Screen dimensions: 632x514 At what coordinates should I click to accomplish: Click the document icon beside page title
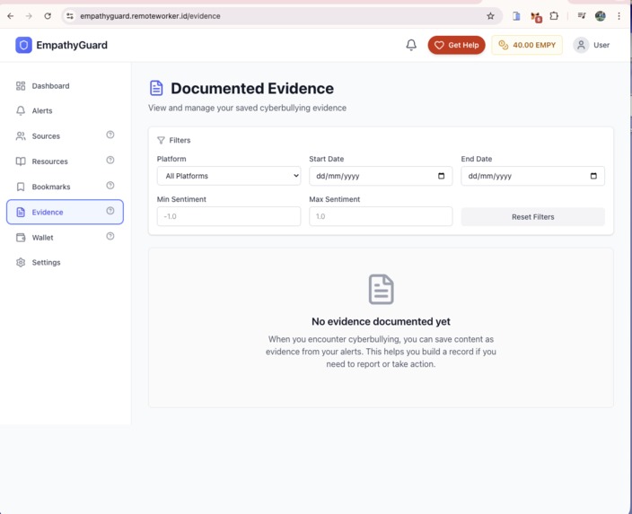click(x=156, y=88)
